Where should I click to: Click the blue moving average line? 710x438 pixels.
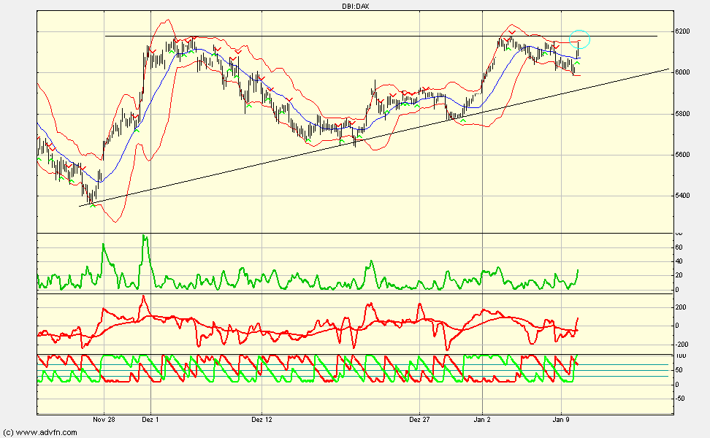click(278, 95)
